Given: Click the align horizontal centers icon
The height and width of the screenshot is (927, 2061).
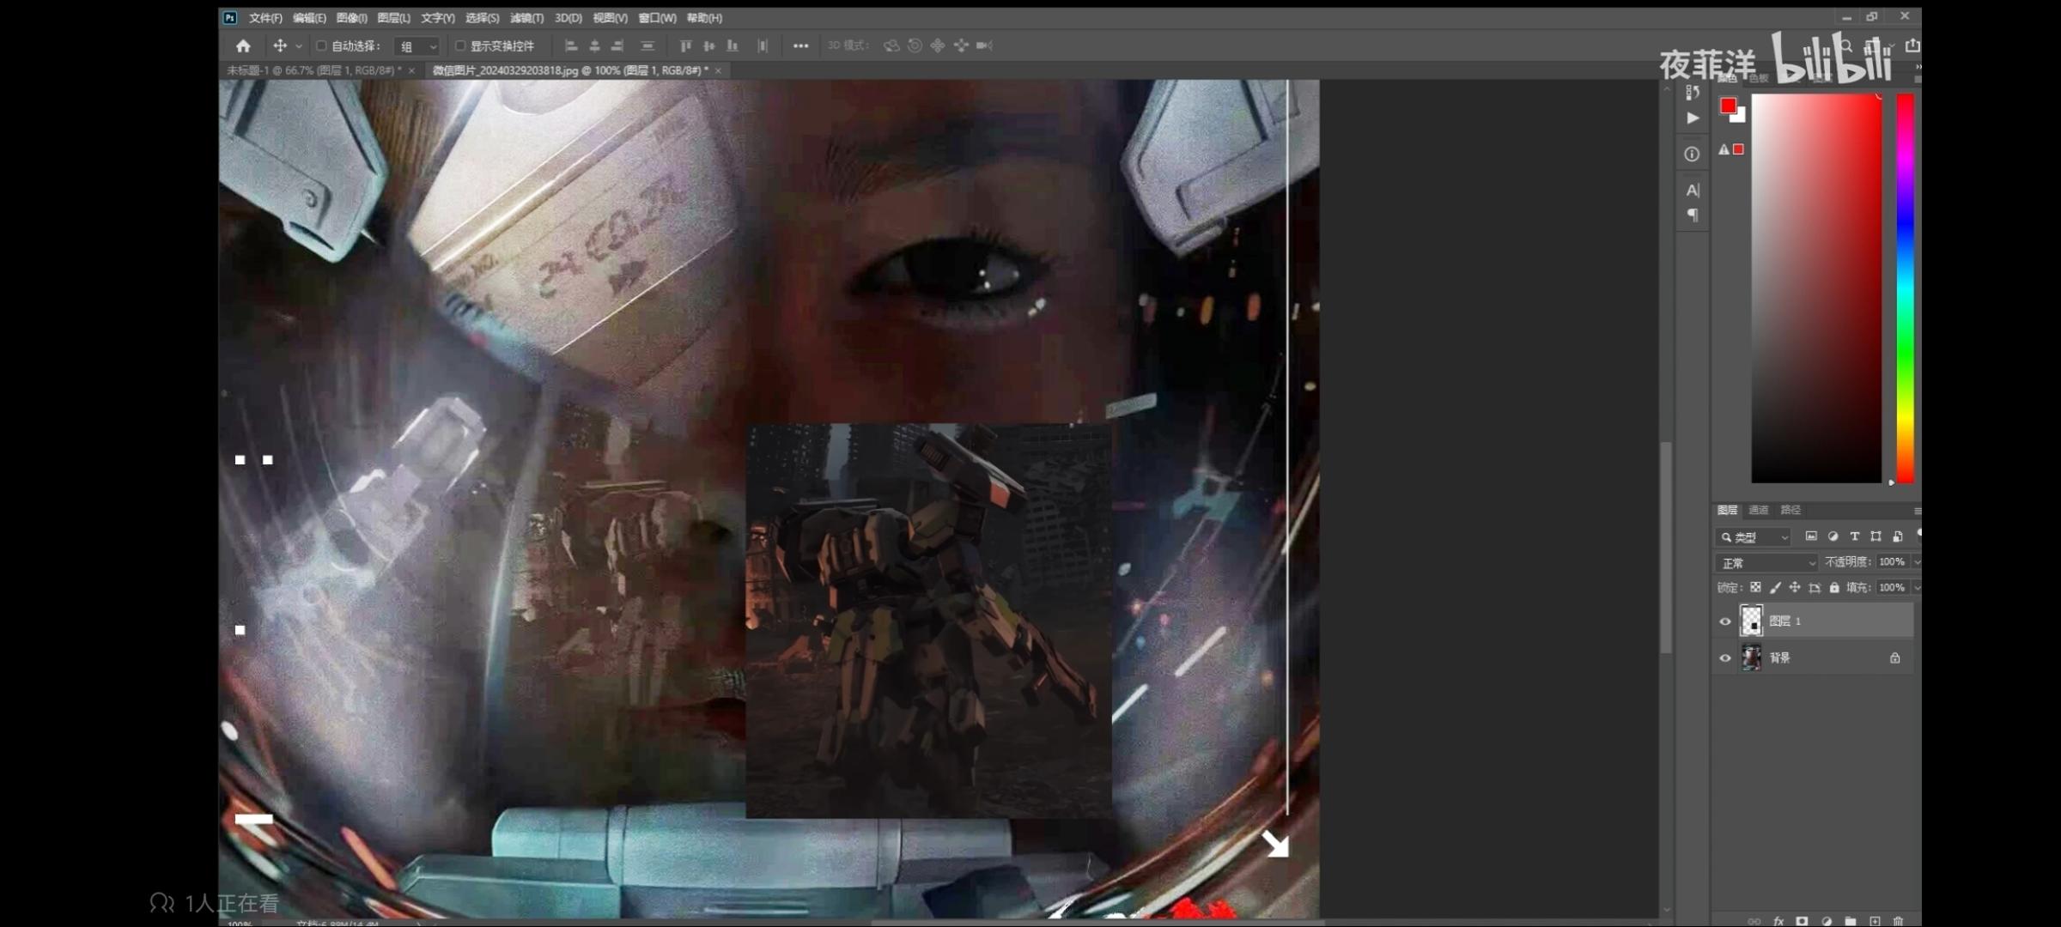Looking at the screenshot, I should 594,45.
